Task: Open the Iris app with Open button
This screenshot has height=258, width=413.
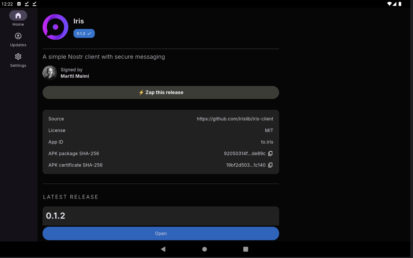Action: click(x=161, y=233)
